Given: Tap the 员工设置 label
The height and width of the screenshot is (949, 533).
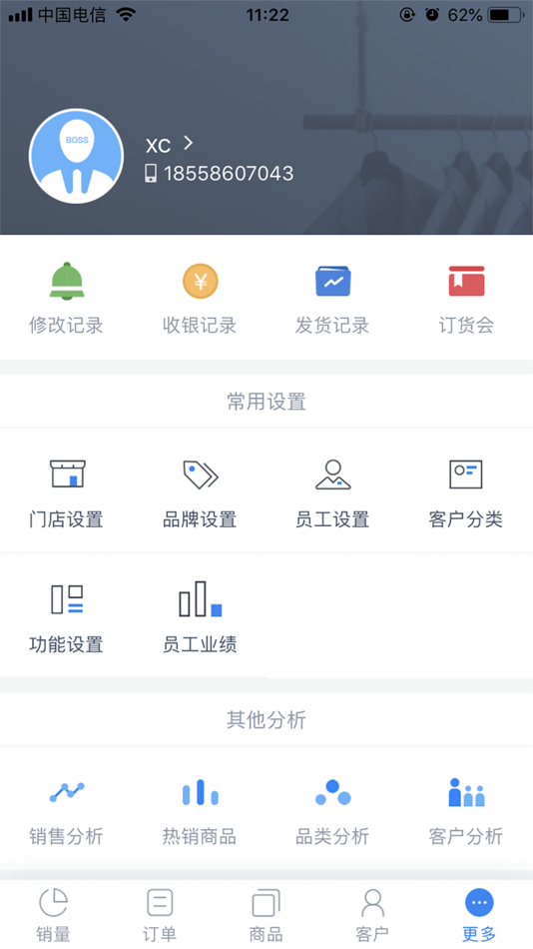Looking at the screenshot, I should 332,519.
